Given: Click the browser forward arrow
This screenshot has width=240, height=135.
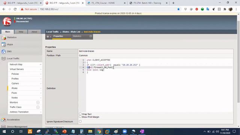Looking at the screenshot, I should pos(9,9).
